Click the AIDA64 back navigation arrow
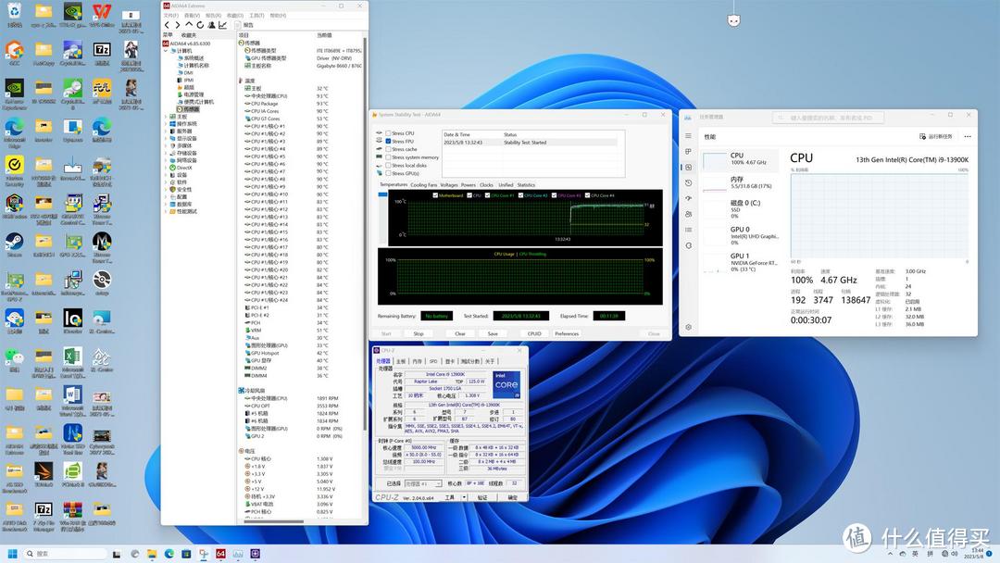The width and height of the screenshot is (1000, 563). 167,25
